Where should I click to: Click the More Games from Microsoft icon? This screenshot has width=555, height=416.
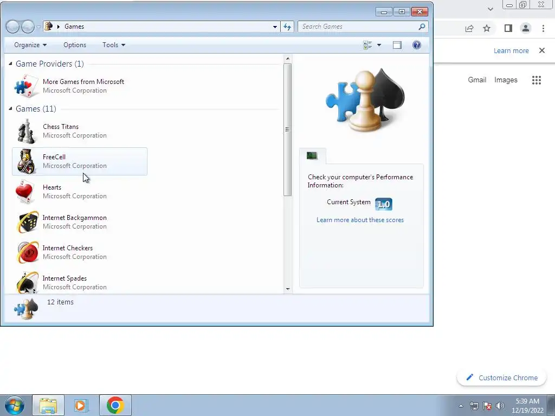pyautogui.click(x=27, y=86)
